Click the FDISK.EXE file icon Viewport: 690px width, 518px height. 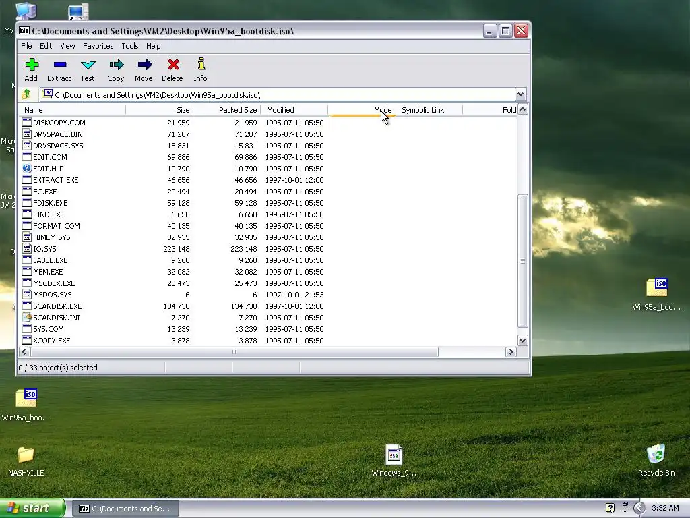(x=27, y=202)
